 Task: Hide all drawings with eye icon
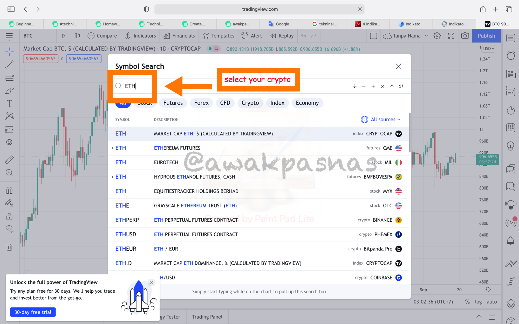pos(9,229)
